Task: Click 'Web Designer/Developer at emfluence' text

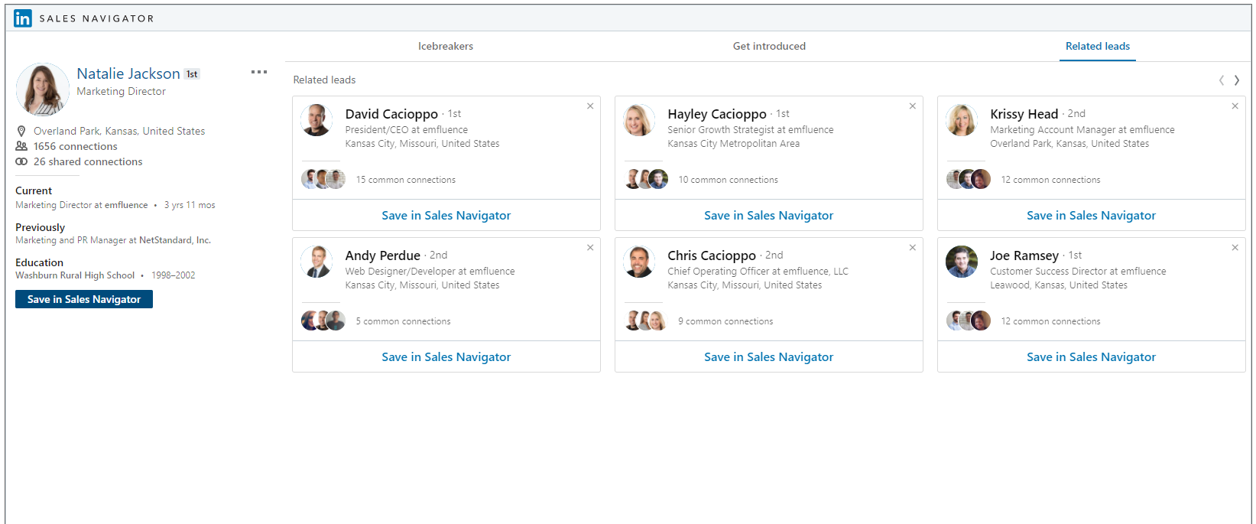Action: (430, 272)
